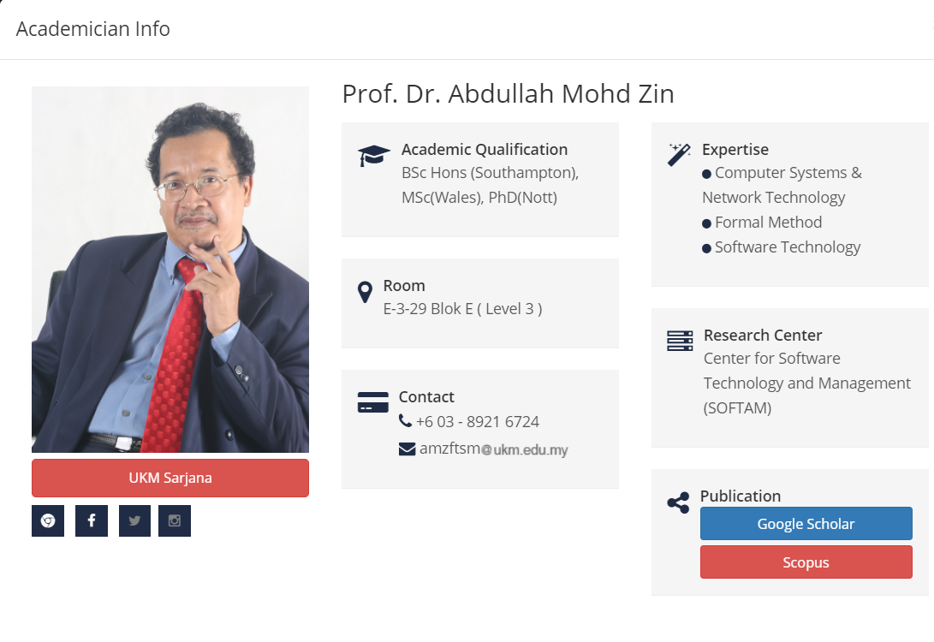Image resolution: width=934 pixels, height=642 pixels.
Task: Click the envelope email icon
Action: click(x=407, y=449)
